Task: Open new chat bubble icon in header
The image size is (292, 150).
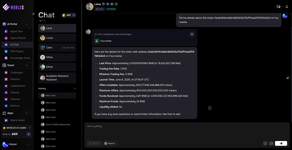Action: click(278, 7)
